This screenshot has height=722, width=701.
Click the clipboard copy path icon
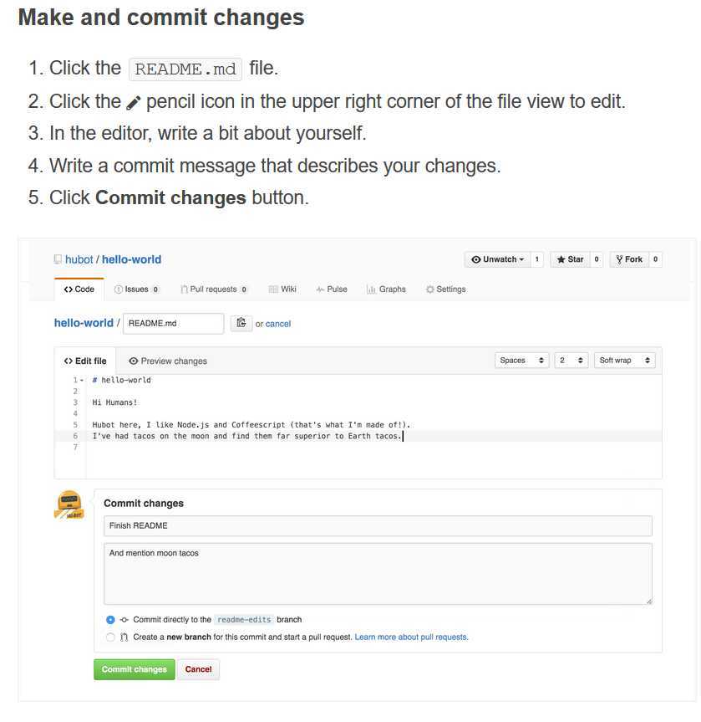(x=241, y=323)
